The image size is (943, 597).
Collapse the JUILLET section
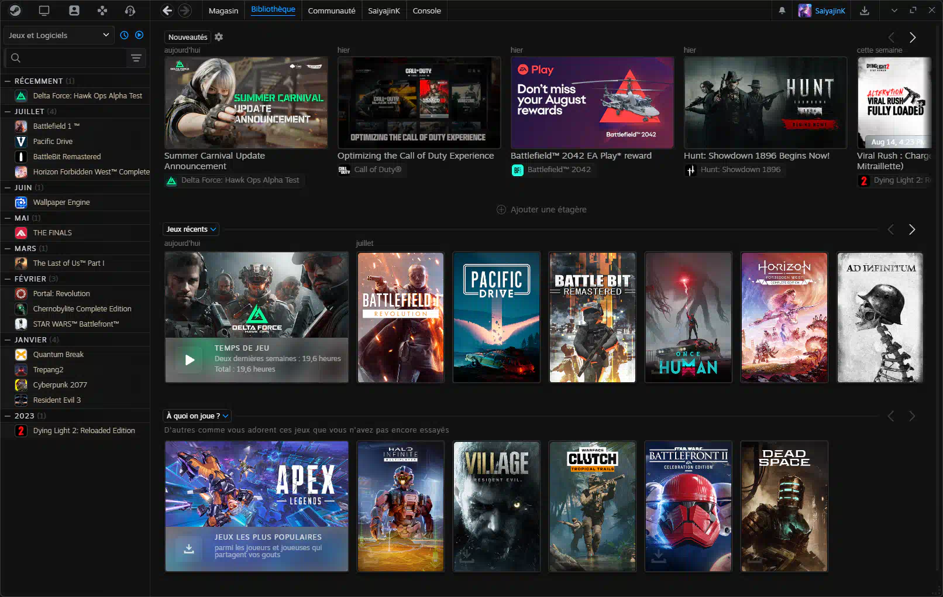8,111
